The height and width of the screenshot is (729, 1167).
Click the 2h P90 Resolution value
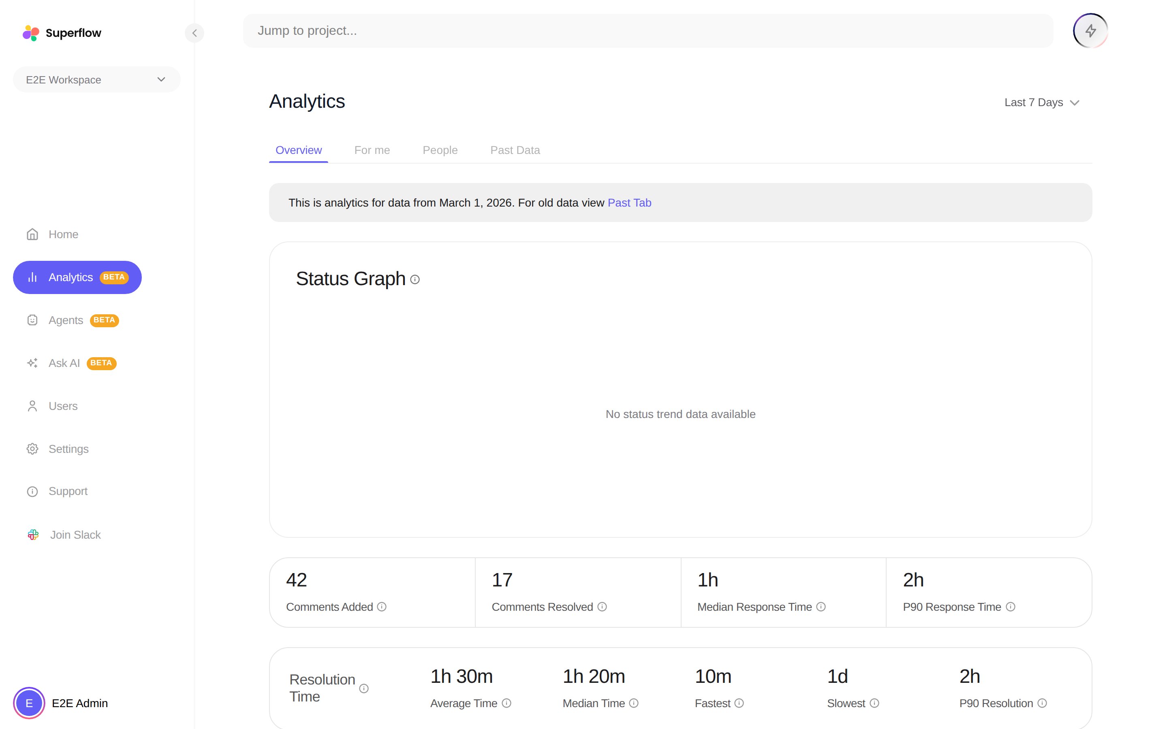[970, 676]
